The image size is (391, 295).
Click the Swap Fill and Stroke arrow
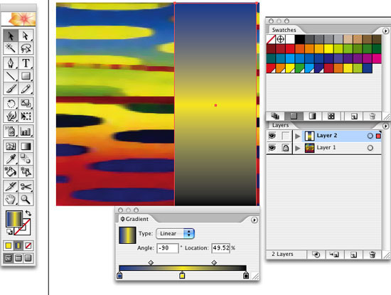pos(28,213)
